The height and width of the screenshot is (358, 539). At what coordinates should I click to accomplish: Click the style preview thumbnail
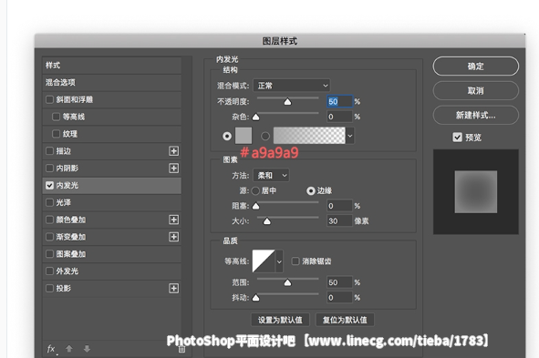click(476, 192)
